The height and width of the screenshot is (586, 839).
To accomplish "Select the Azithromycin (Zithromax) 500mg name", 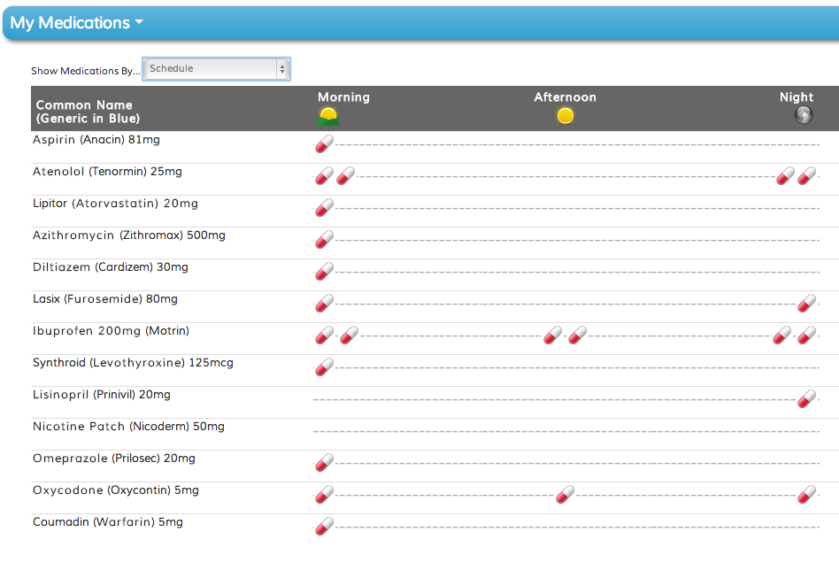I will pos(129,235).
